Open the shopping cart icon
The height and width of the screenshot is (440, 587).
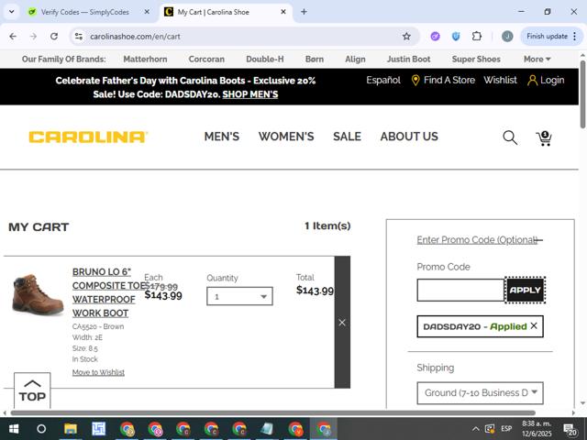(544, 138)
